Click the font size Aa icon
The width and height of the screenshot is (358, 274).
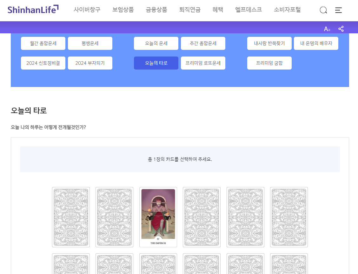pyautogui.click(x=327, y=29)
